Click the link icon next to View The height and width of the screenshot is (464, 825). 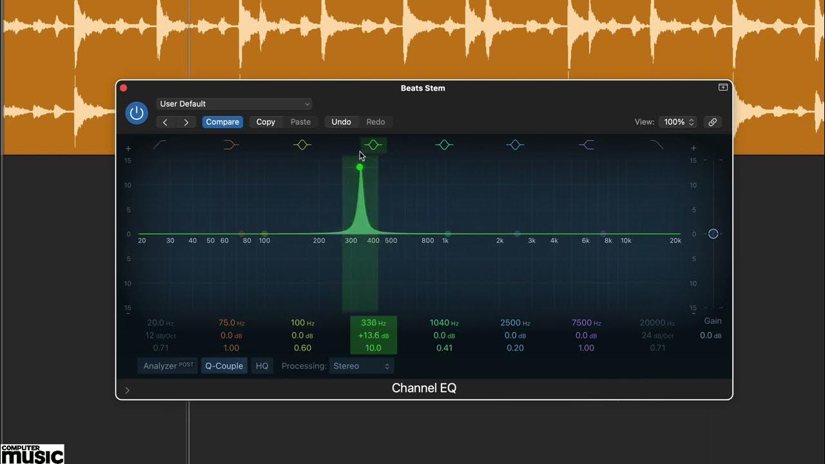tap(712, 122)
